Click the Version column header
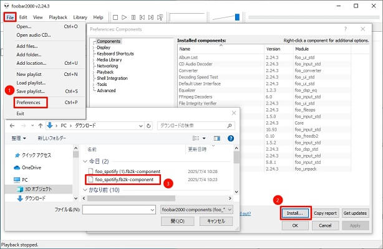The height and width of the screenshot is (249, 383). click(278, 49)
